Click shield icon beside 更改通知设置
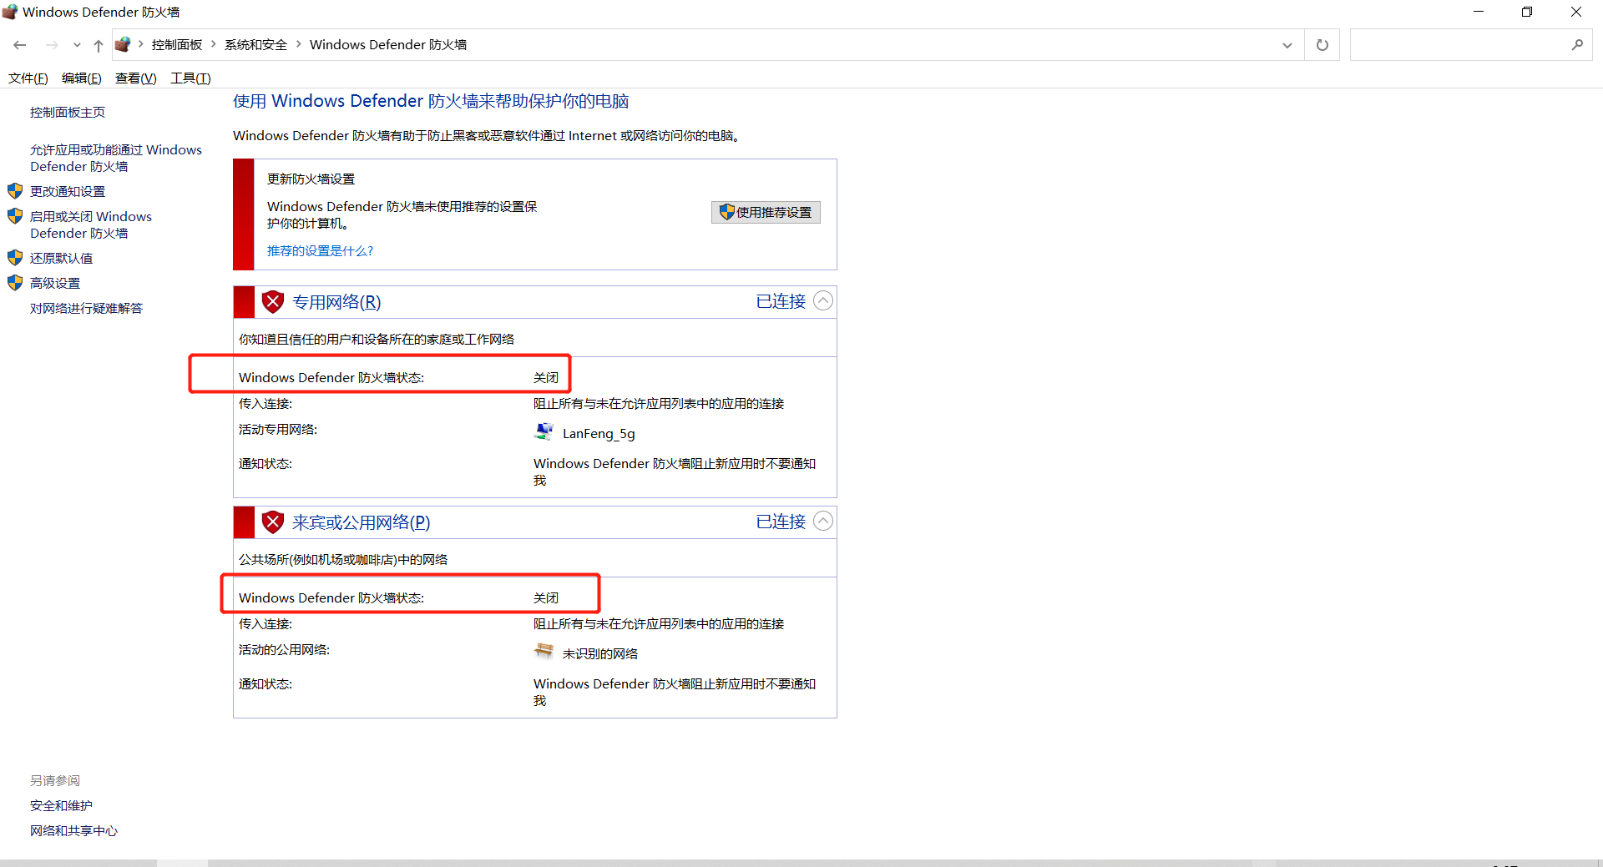The image size is (1603, 867). coord(15,191)
